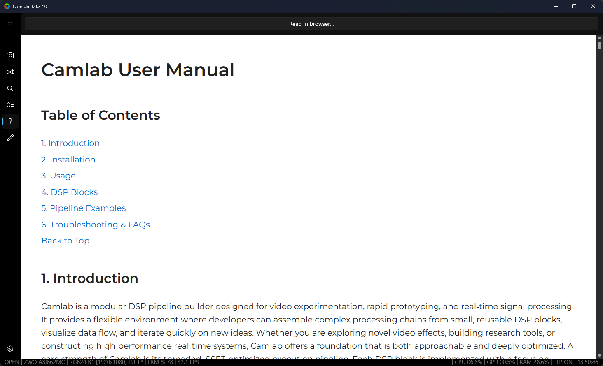Select the help question mark icon
This screenshot has width=603, height=366.
point(10,121)
